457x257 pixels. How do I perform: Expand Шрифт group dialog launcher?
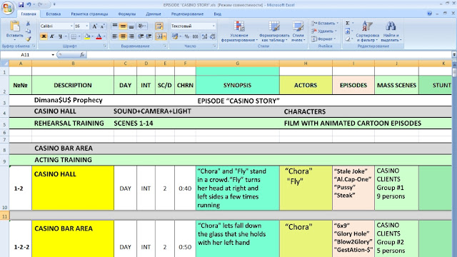[105, 46]
